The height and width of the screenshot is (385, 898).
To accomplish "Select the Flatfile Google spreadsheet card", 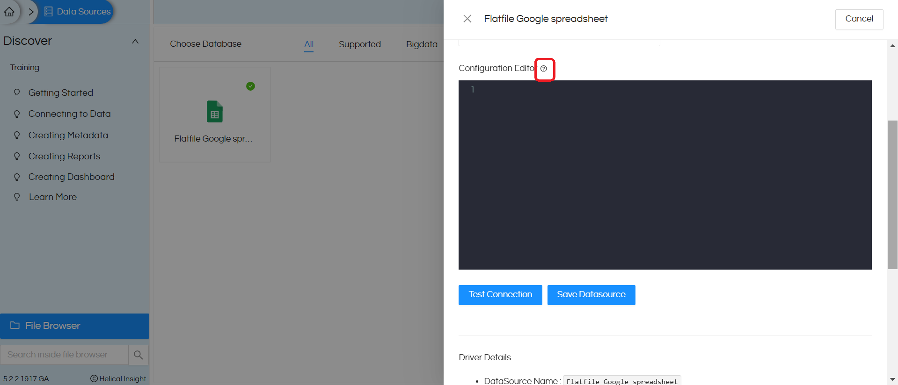I will click(x=215, y=115).
